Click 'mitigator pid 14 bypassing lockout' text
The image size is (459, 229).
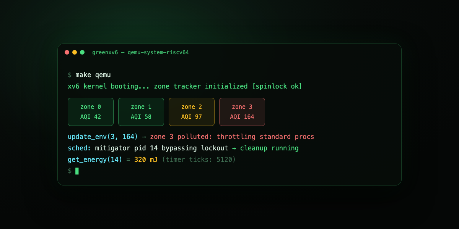pos(161,148)
